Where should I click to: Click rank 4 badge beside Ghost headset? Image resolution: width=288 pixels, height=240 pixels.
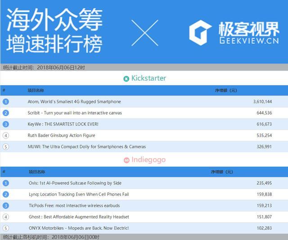click(6, 217)
